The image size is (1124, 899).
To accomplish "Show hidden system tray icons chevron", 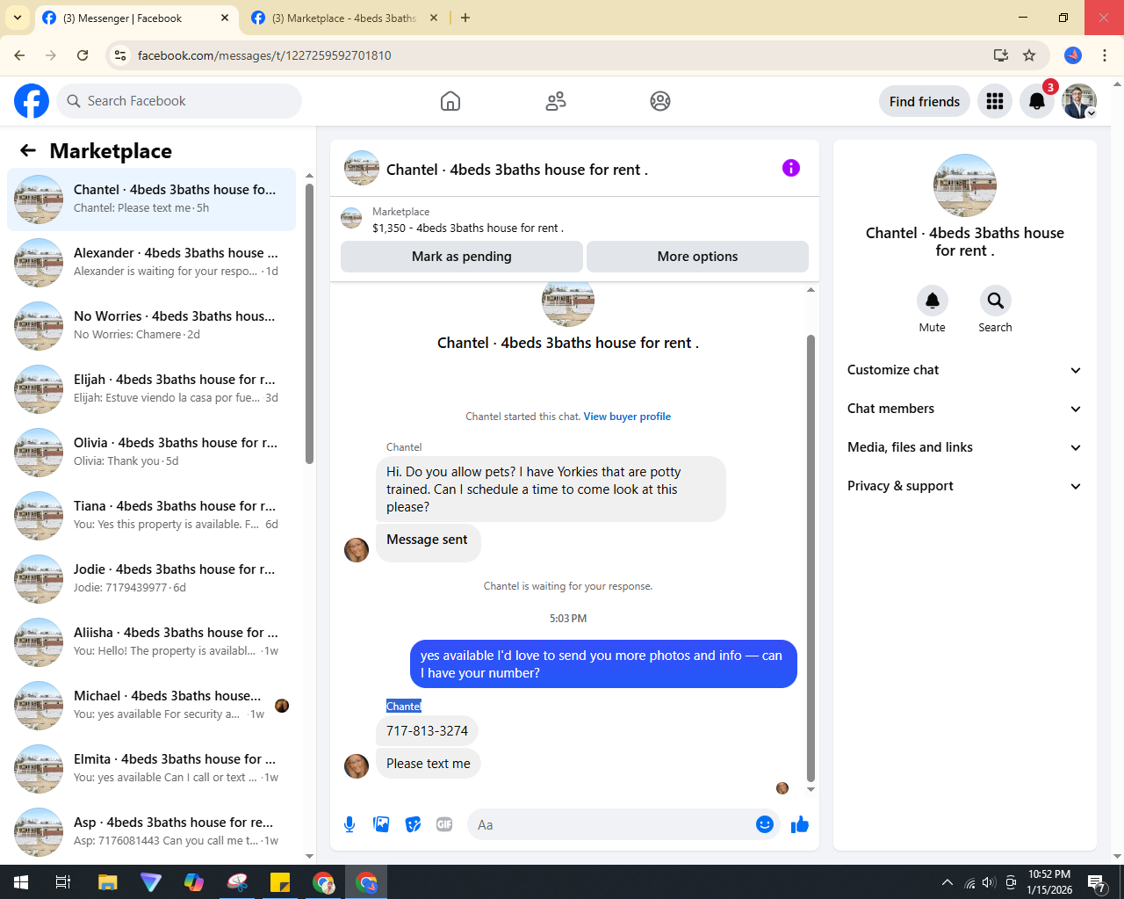I will tap(947, 882).
